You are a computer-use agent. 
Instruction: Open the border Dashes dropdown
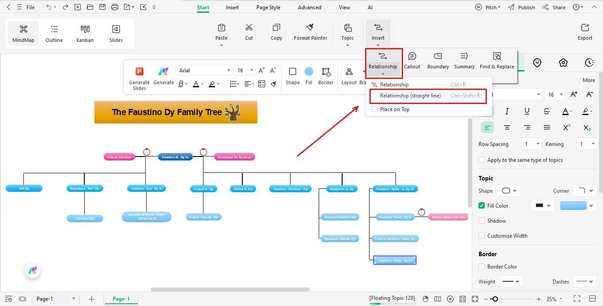(x=584, y=281)
